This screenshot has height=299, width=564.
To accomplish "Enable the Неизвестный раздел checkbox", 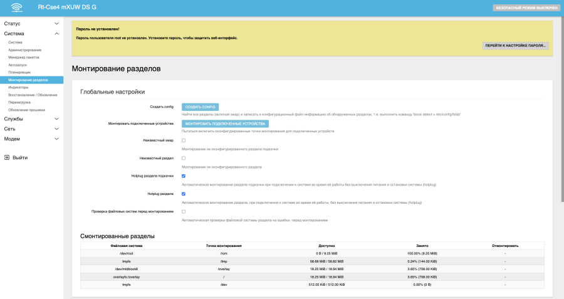I will click(184, 158).
